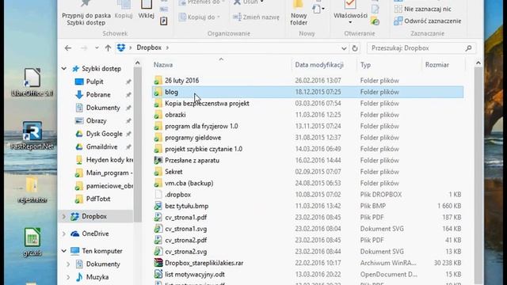Select the .dropbox file icon
Screen dimensions: 507x285
tap(158, 195)
